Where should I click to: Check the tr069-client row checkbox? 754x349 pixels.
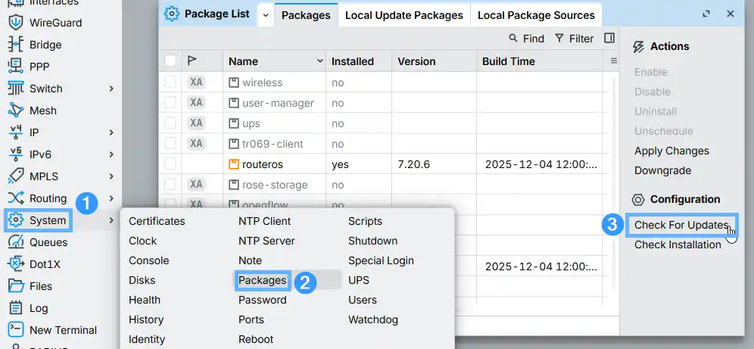(170, 143)
